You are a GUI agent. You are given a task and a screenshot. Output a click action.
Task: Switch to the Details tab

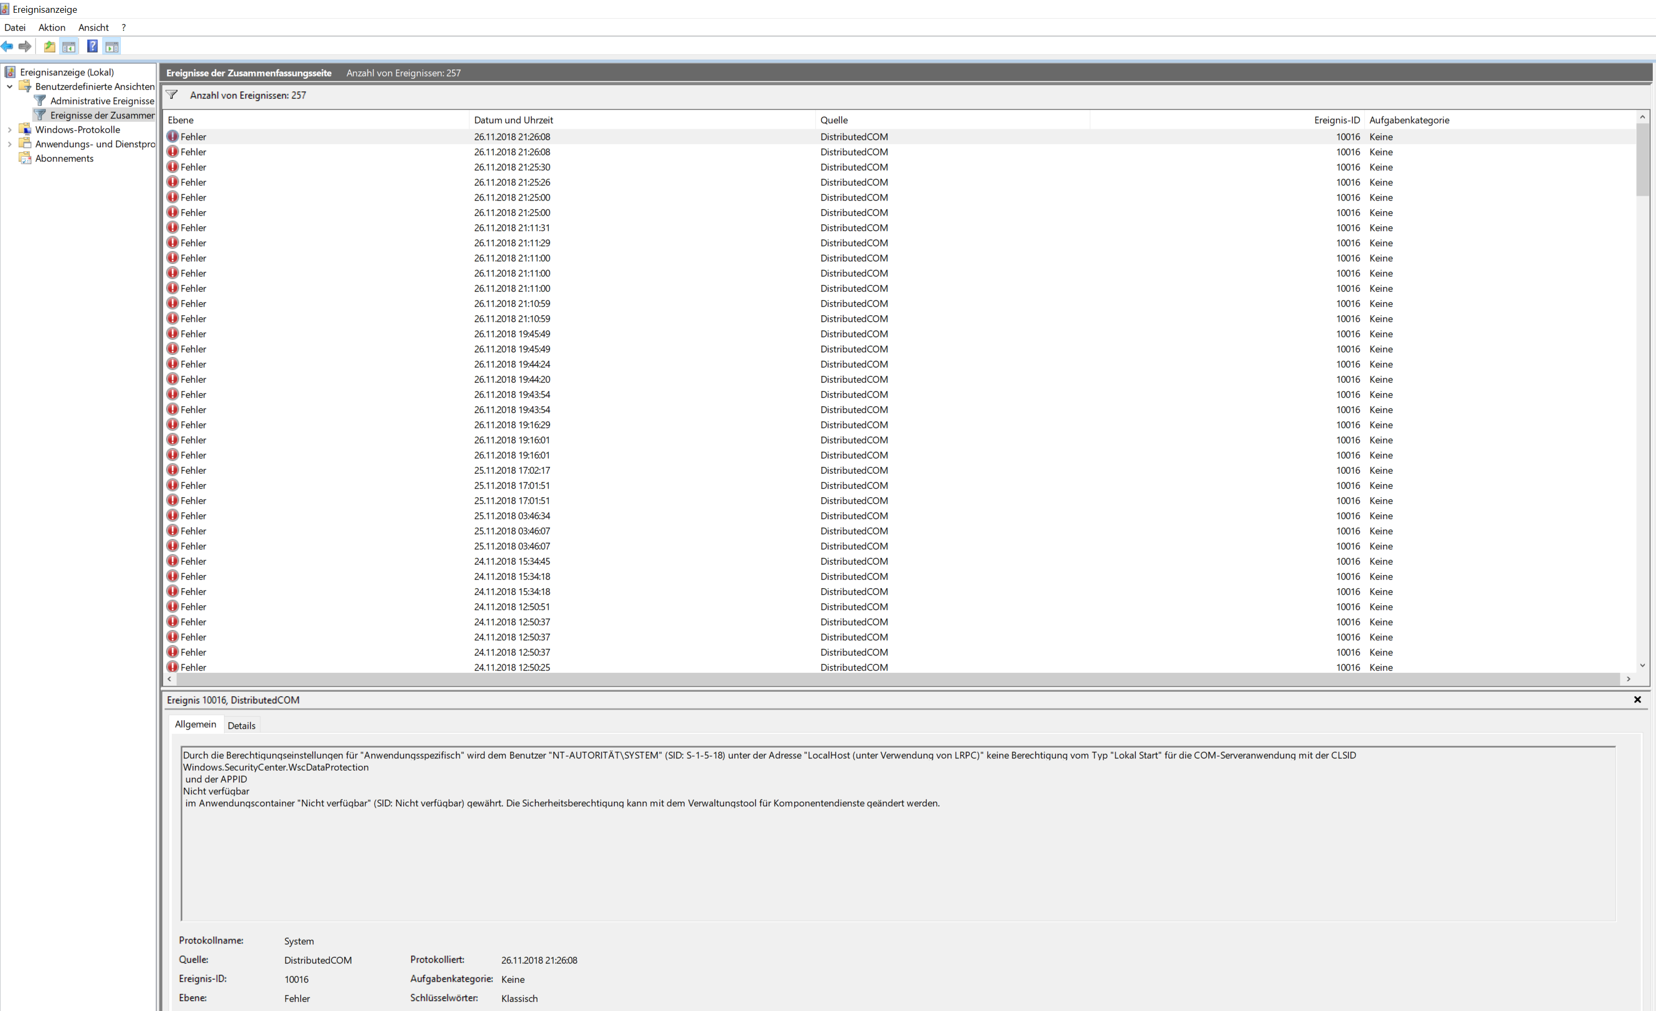(242, 725)
